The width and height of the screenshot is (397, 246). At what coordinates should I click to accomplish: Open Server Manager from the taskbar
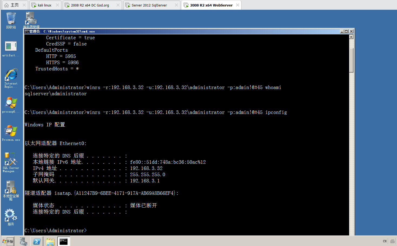point(24,241)
